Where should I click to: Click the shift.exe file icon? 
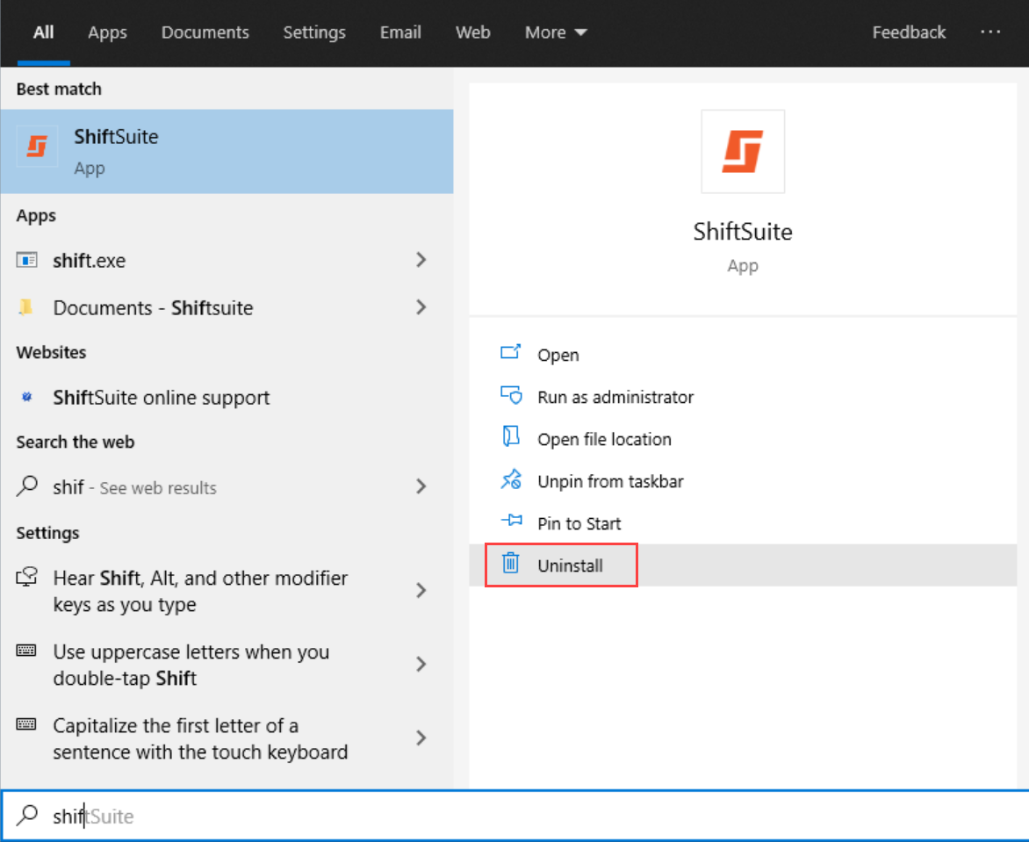pos(27,260)
